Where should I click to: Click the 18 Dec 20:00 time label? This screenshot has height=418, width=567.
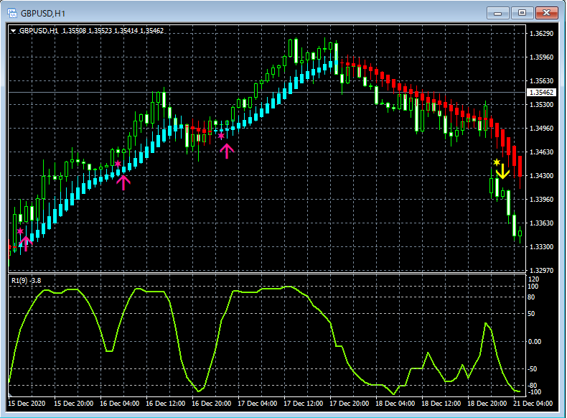(x=487, y=403)
